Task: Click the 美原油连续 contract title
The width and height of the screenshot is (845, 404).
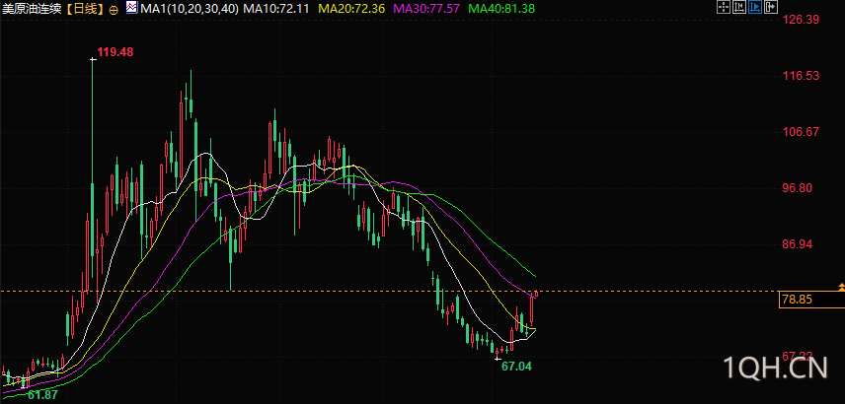Action: click(x=34, y=9)
